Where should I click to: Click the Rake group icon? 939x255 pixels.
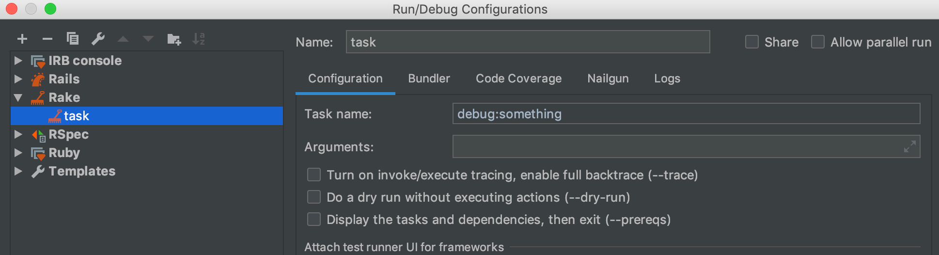(38, 98)
